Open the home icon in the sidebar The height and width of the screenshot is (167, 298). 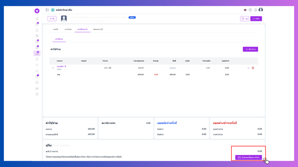click(37, 18)
